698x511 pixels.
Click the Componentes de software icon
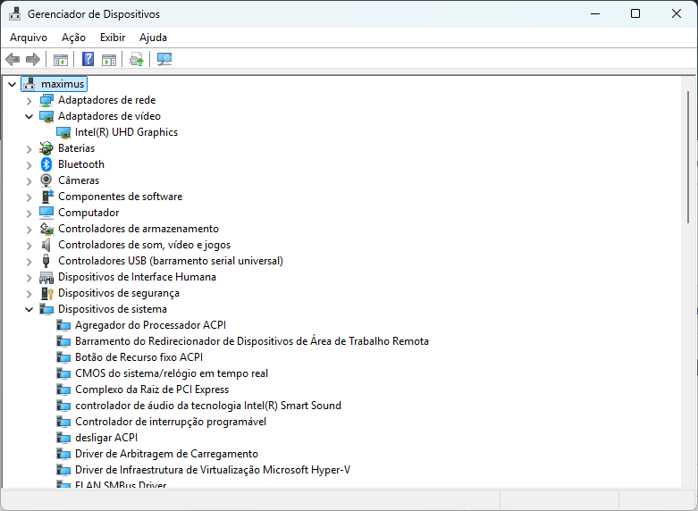pyautogui.click(x=46, y=197)
